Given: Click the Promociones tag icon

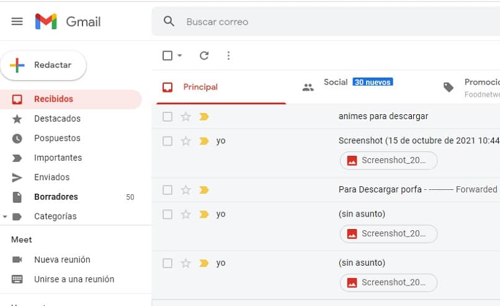Looking at the screenshot, I should 449,87.
